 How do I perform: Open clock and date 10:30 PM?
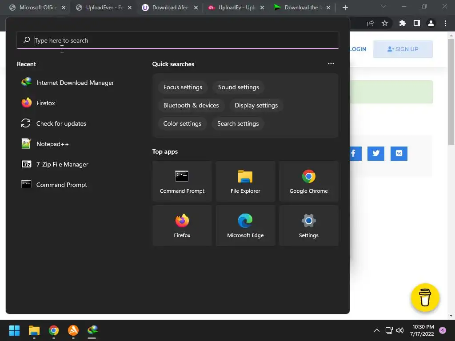(423, 330)
